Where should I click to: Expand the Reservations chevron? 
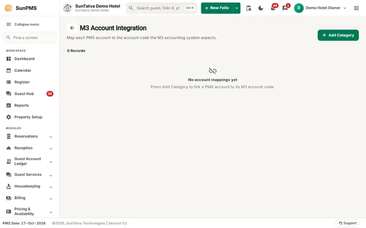coord(51,137)
